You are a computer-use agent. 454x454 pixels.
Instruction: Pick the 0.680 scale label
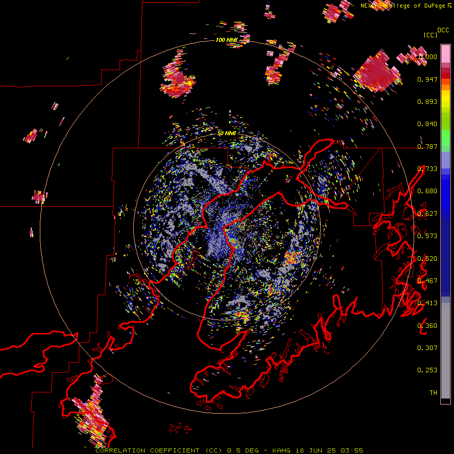coord(427,191)
